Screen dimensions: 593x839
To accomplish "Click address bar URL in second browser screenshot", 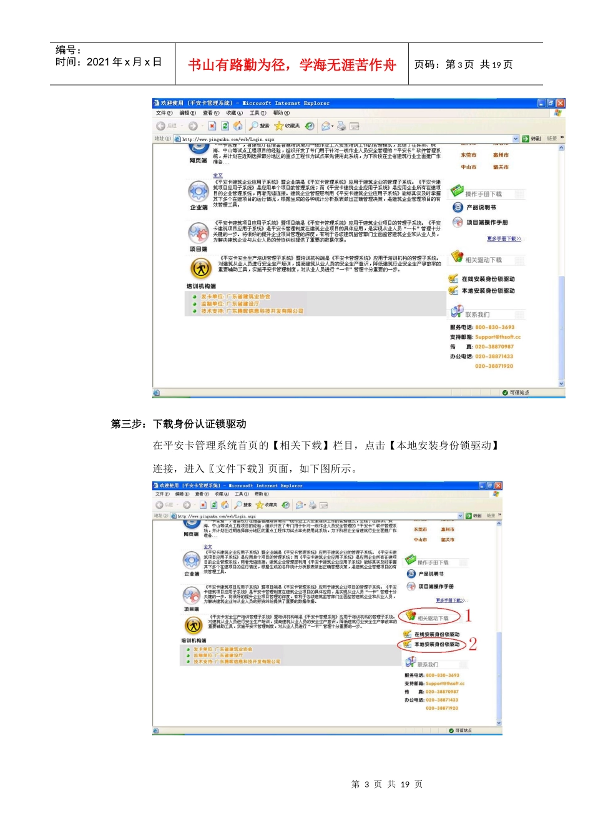I will [x=217, y=516].
